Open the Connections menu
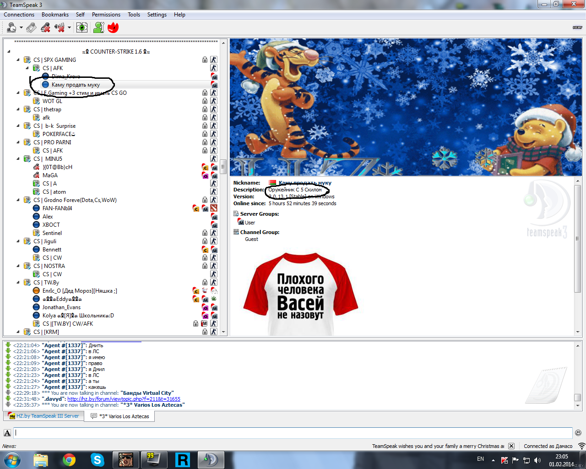Viewport: 586px width, 469px height. click(x=19, y=15)
